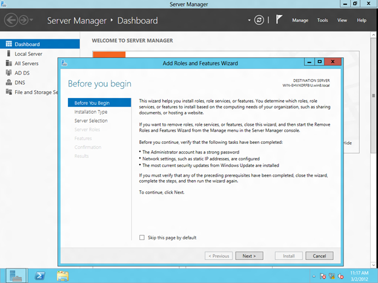Viewport: 378px width, 283px height.
Task: Open the notifications flag icon
Action: [279, 20]
